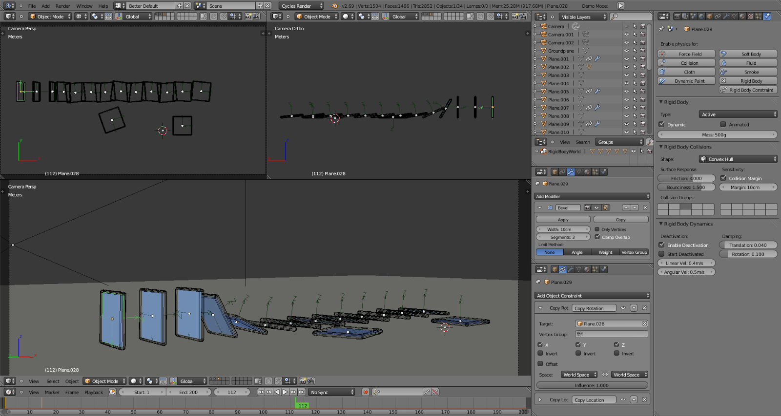
Task: Collapse the Rigid Body Collisions panel
Action: pos(661,147)
